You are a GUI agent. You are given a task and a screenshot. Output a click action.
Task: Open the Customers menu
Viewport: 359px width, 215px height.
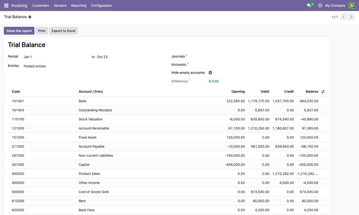click(x=40, y=6)
